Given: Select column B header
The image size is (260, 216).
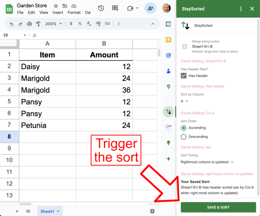Looking at the screenshot, I should [104, 44].
